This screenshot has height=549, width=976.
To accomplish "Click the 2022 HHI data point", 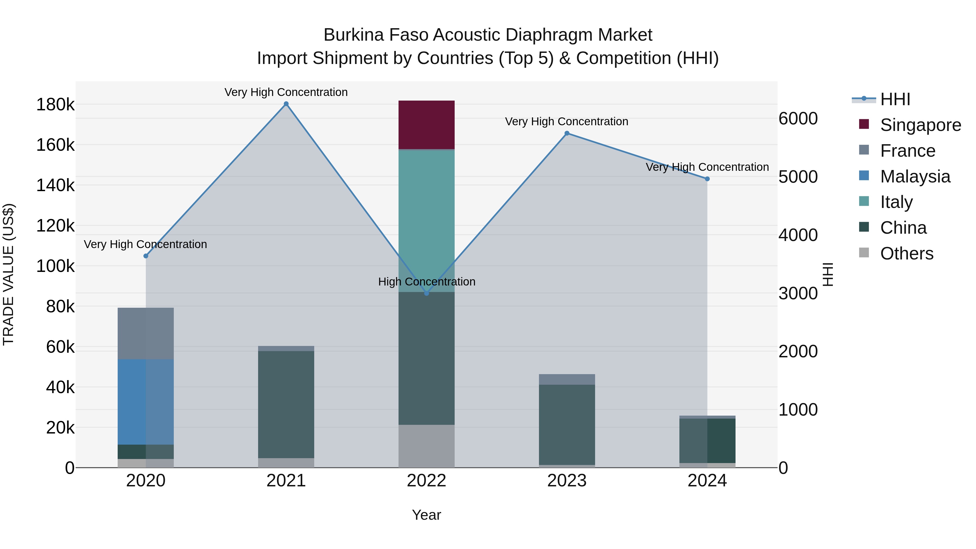I will point(427,293).
